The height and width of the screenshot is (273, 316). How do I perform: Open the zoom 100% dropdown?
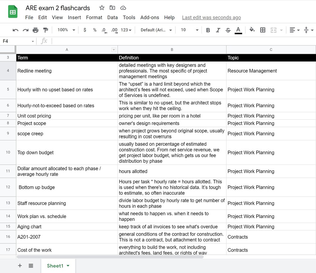(x=66, y=30)
